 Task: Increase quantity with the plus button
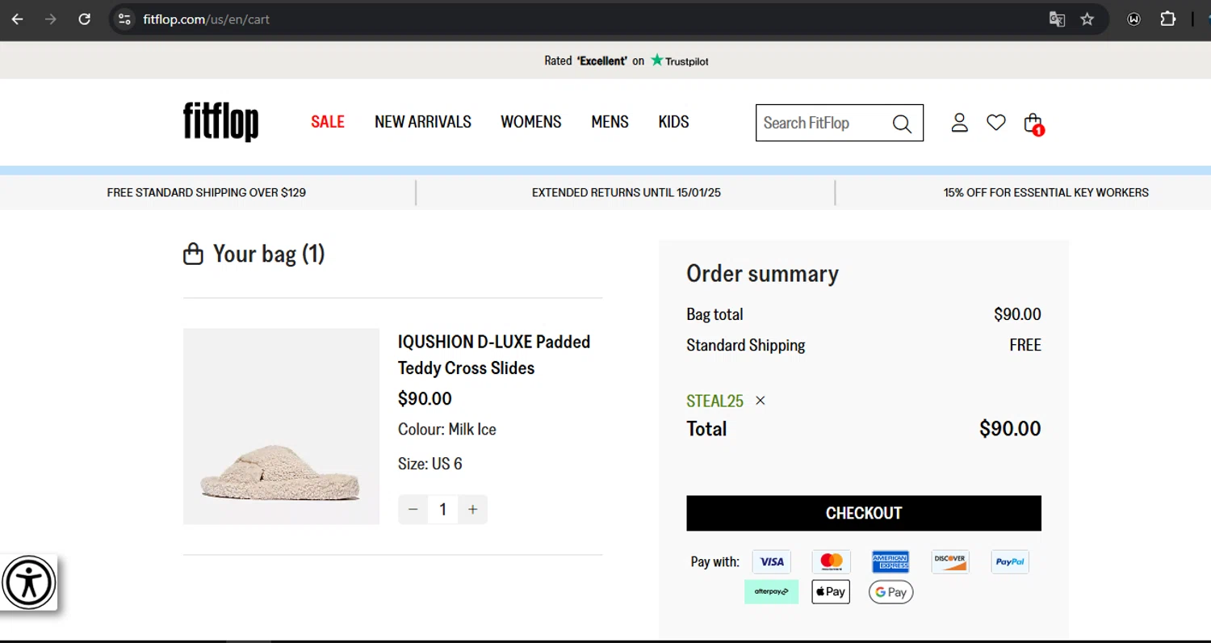click(x=473, y=510)
